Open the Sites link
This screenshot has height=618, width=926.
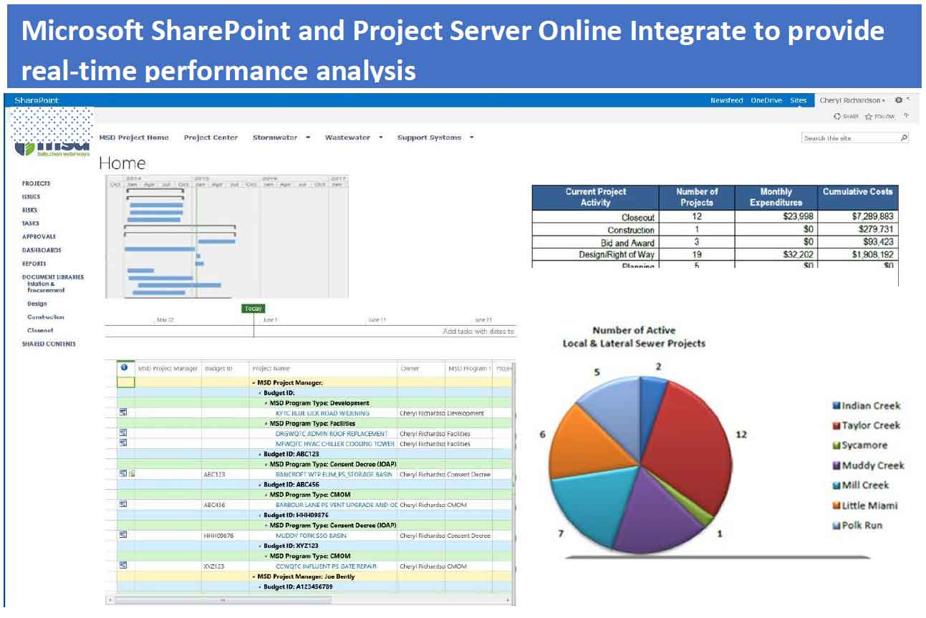click(798, 100)
